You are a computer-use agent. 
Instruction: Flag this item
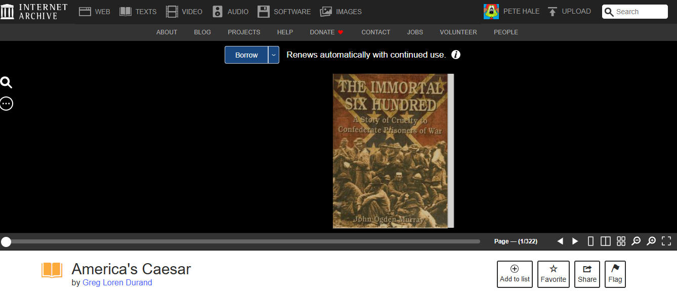pos(615,274)
